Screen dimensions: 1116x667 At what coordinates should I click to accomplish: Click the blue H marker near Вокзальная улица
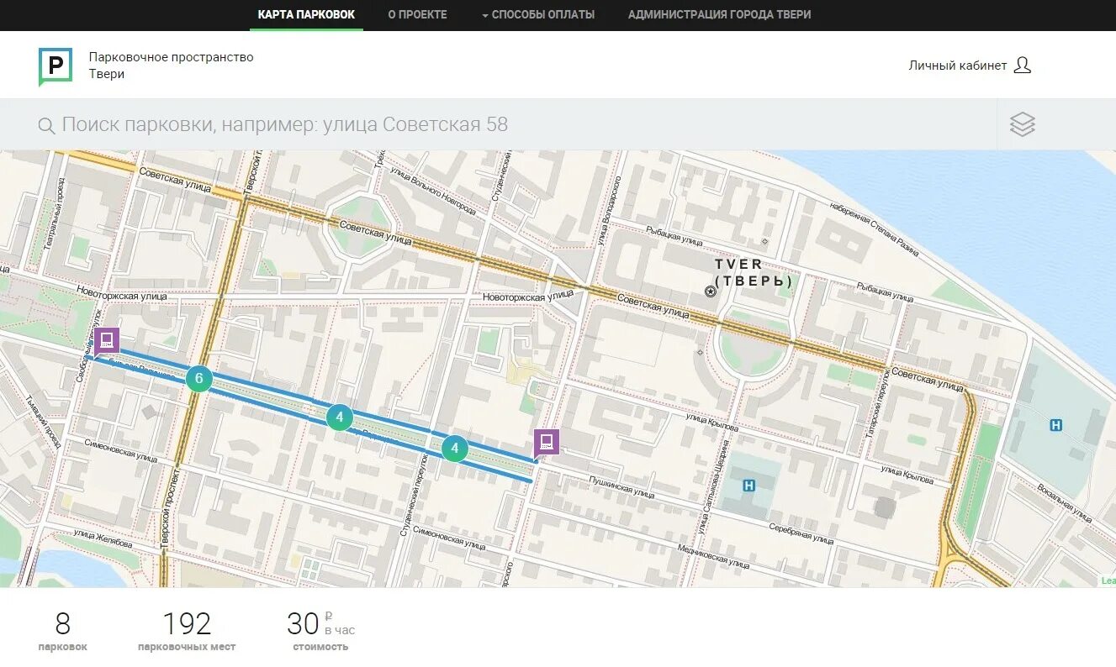(x=1056, y=425)
